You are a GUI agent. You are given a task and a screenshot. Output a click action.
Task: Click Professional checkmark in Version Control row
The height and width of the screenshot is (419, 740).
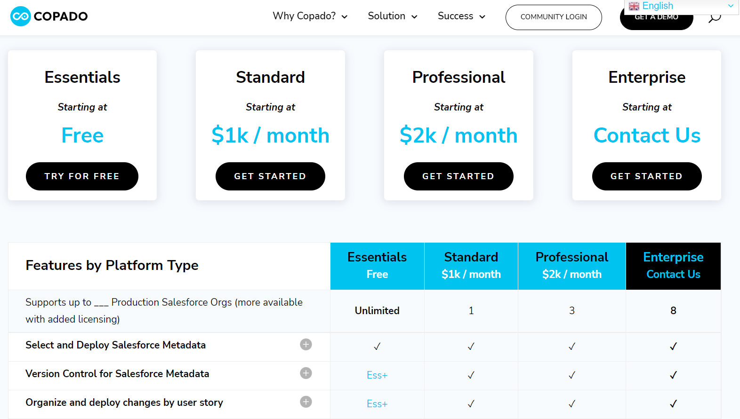click(572, 375)
